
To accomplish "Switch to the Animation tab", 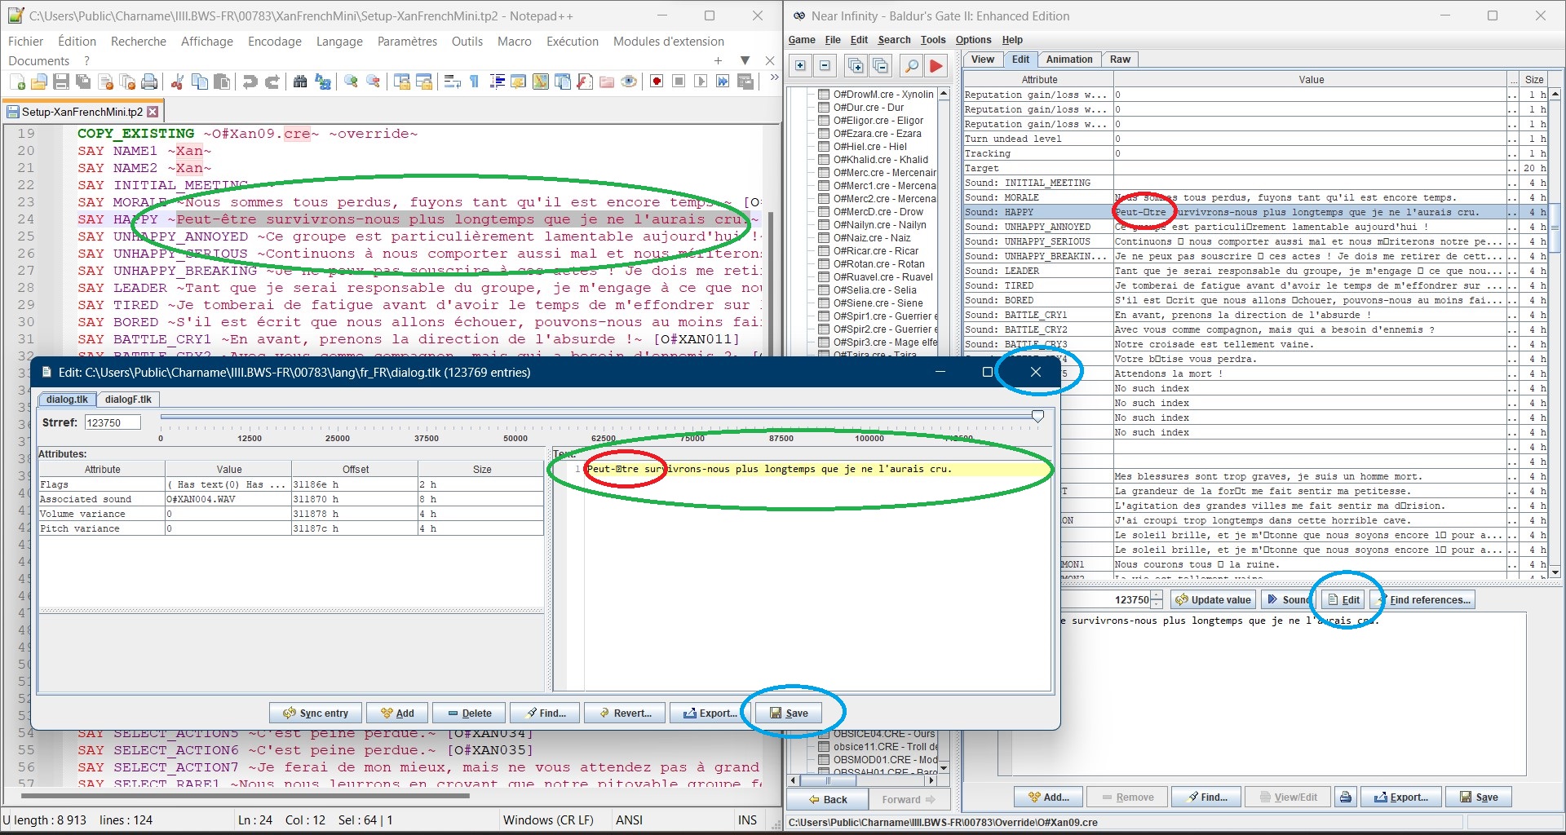I will [1068, 60].
